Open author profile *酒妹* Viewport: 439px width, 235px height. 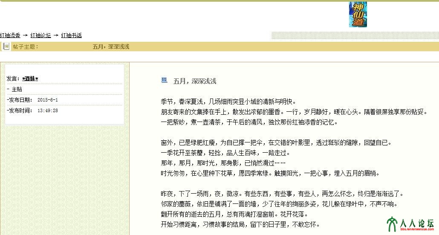point(30,79)
